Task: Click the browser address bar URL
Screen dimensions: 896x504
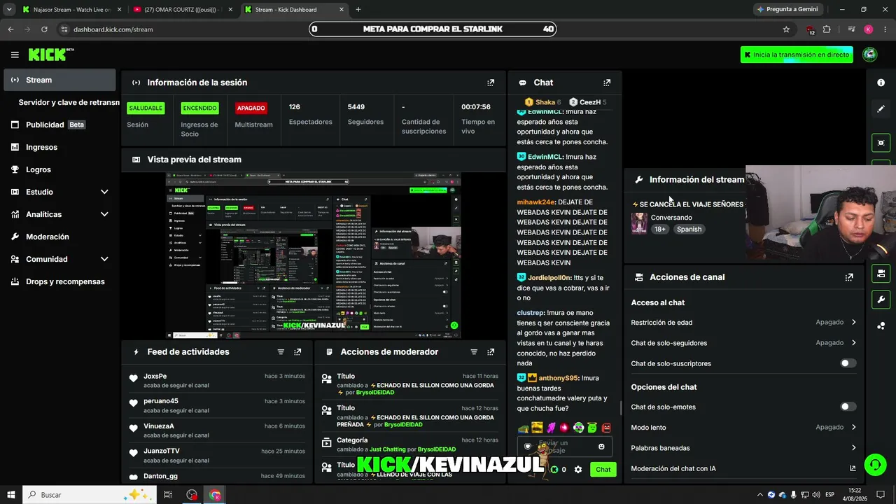Action: [113, 29]
